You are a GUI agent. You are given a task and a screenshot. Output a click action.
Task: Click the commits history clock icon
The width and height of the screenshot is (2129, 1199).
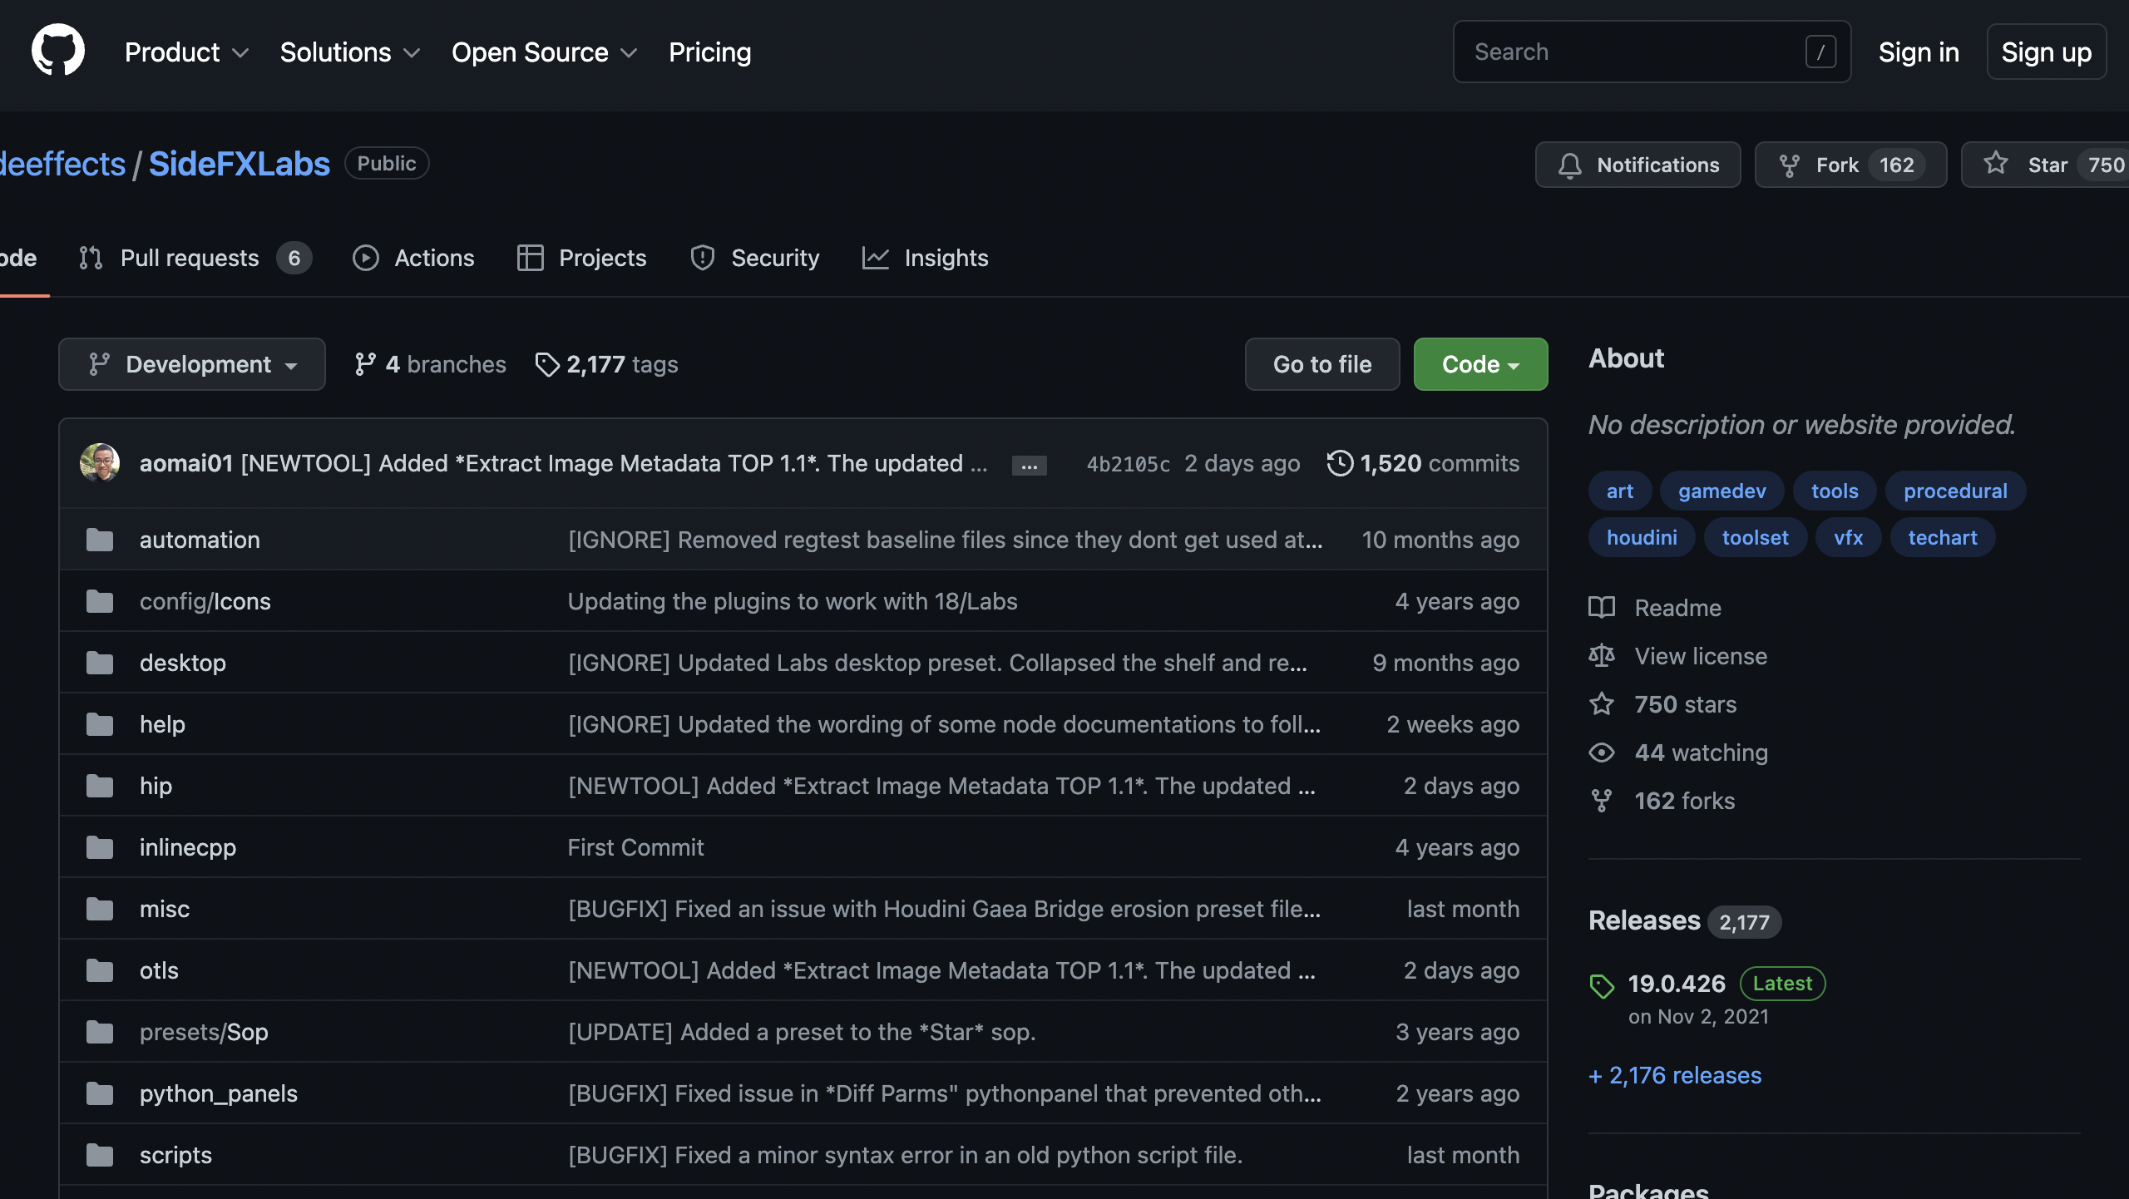[x=1339, y=463]
